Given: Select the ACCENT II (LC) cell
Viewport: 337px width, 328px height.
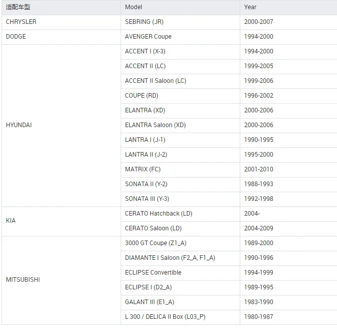Looking at the screenshot, I should 180,67.
